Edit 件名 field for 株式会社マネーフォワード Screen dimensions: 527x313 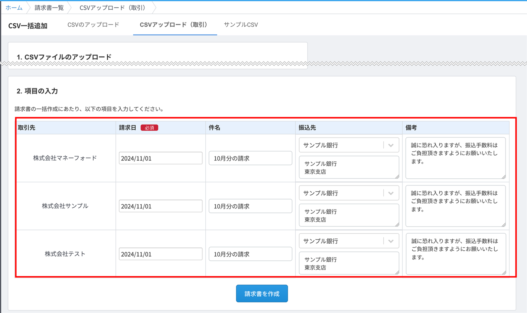250,158
